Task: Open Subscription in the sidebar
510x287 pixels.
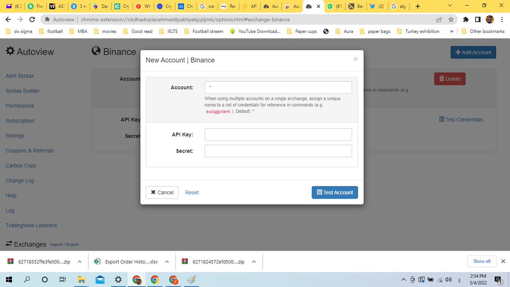Action: tap(20, 121)
